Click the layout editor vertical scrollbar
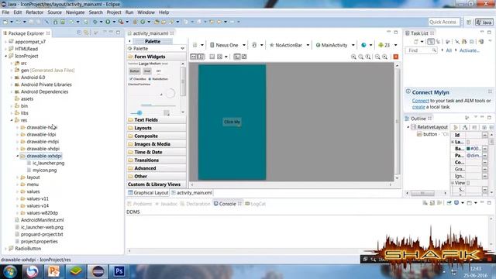 pyautogui.click(x=398, y=122)
